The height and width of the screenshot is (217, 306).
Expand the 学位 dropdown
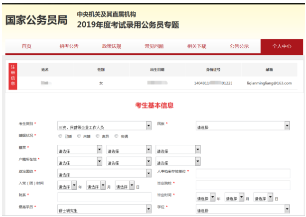click(x=243, y=210)
